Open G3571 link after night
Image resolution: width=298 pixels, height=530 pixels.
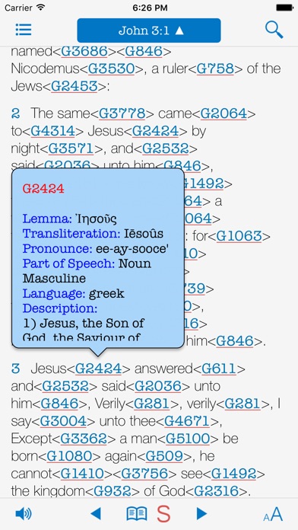(x=71, y=148)
